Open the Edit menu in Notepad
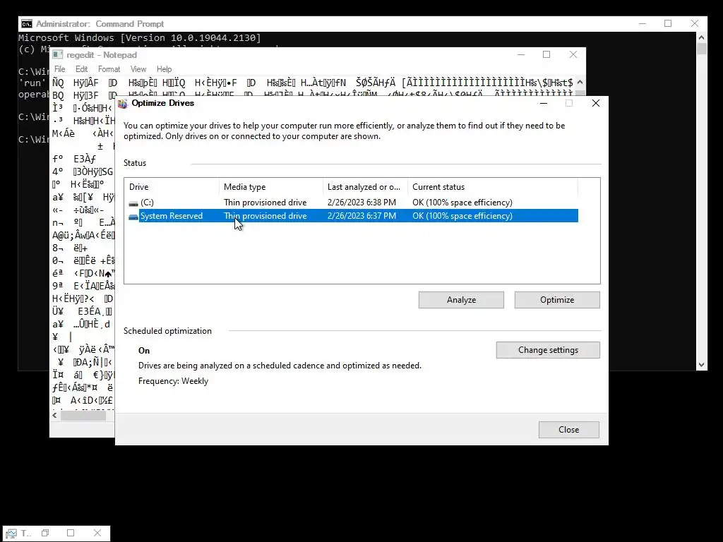The width and height of the screenshot is (723, 542). click(82, 69)
